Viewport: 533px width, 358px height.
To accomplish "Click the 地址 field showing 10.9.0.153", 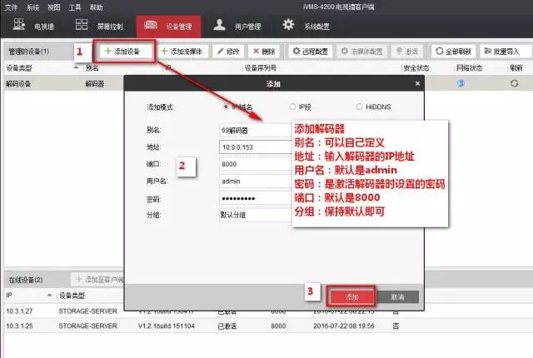I will (x=254, y=147).
